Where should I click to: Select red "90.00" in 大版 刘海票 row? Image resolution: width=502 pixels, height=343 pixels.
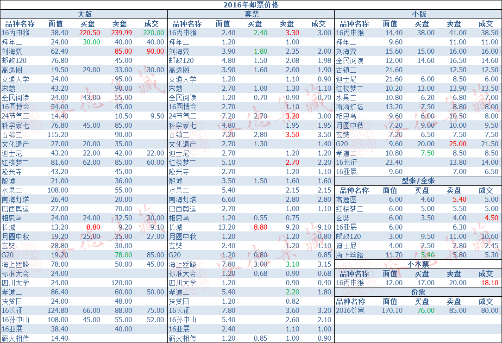pyautogui.click(x=156, y=51)
